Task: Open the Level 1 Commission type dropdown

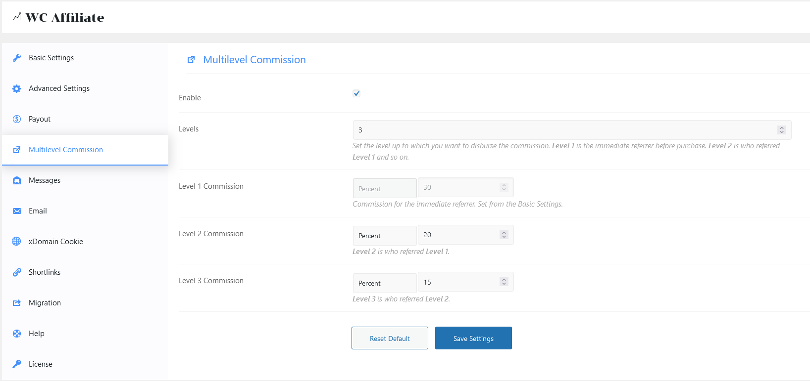Action: click(x=385, y=188)
